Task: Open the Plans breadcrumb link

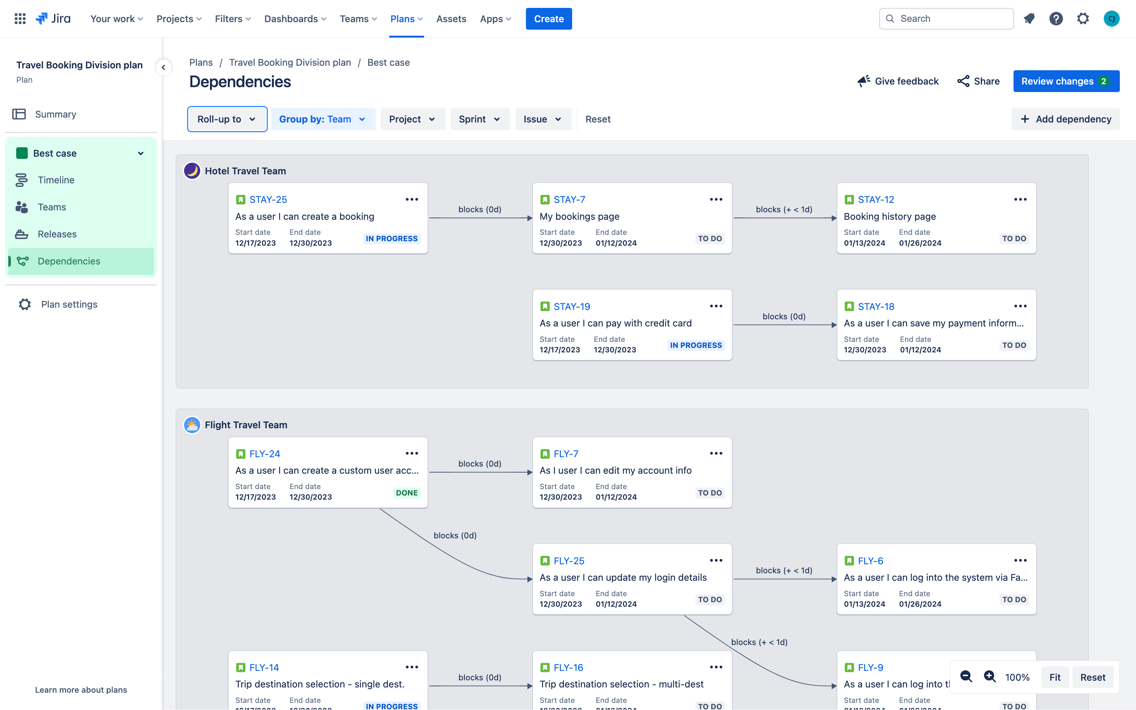Action: (x=201, y=62)
